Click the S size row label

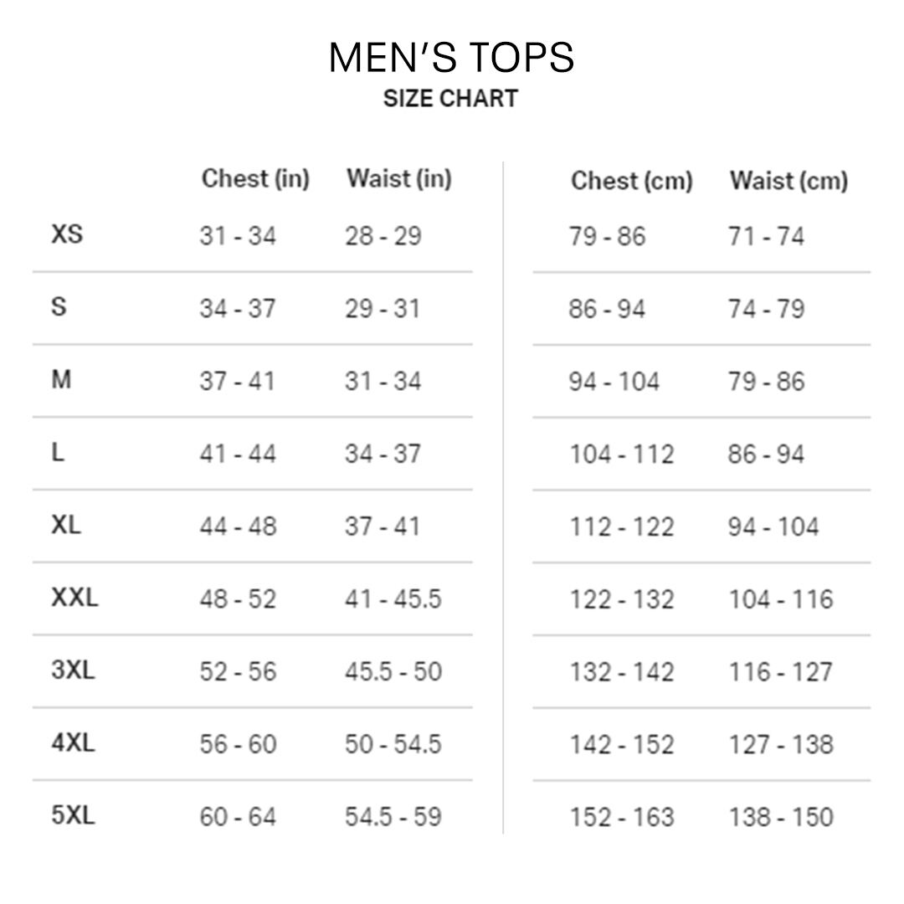(59, 306)
